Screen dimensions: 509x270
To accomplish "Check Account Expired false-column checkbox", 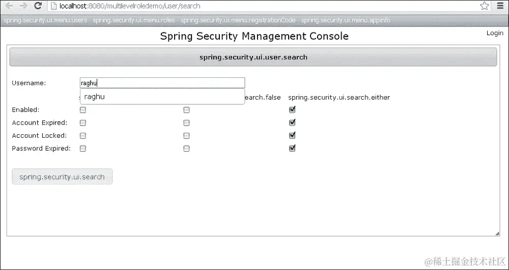I will [x=186, y=123].
